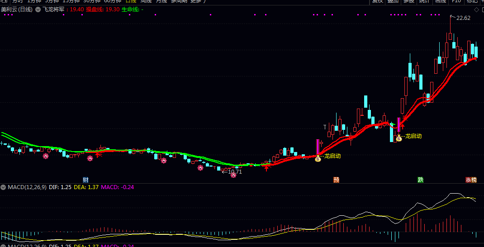Image resolution: width=484 pixels, height=247 pixels.
Task: Switch to the 周线 weekly period tab
Action: point(146,1)
